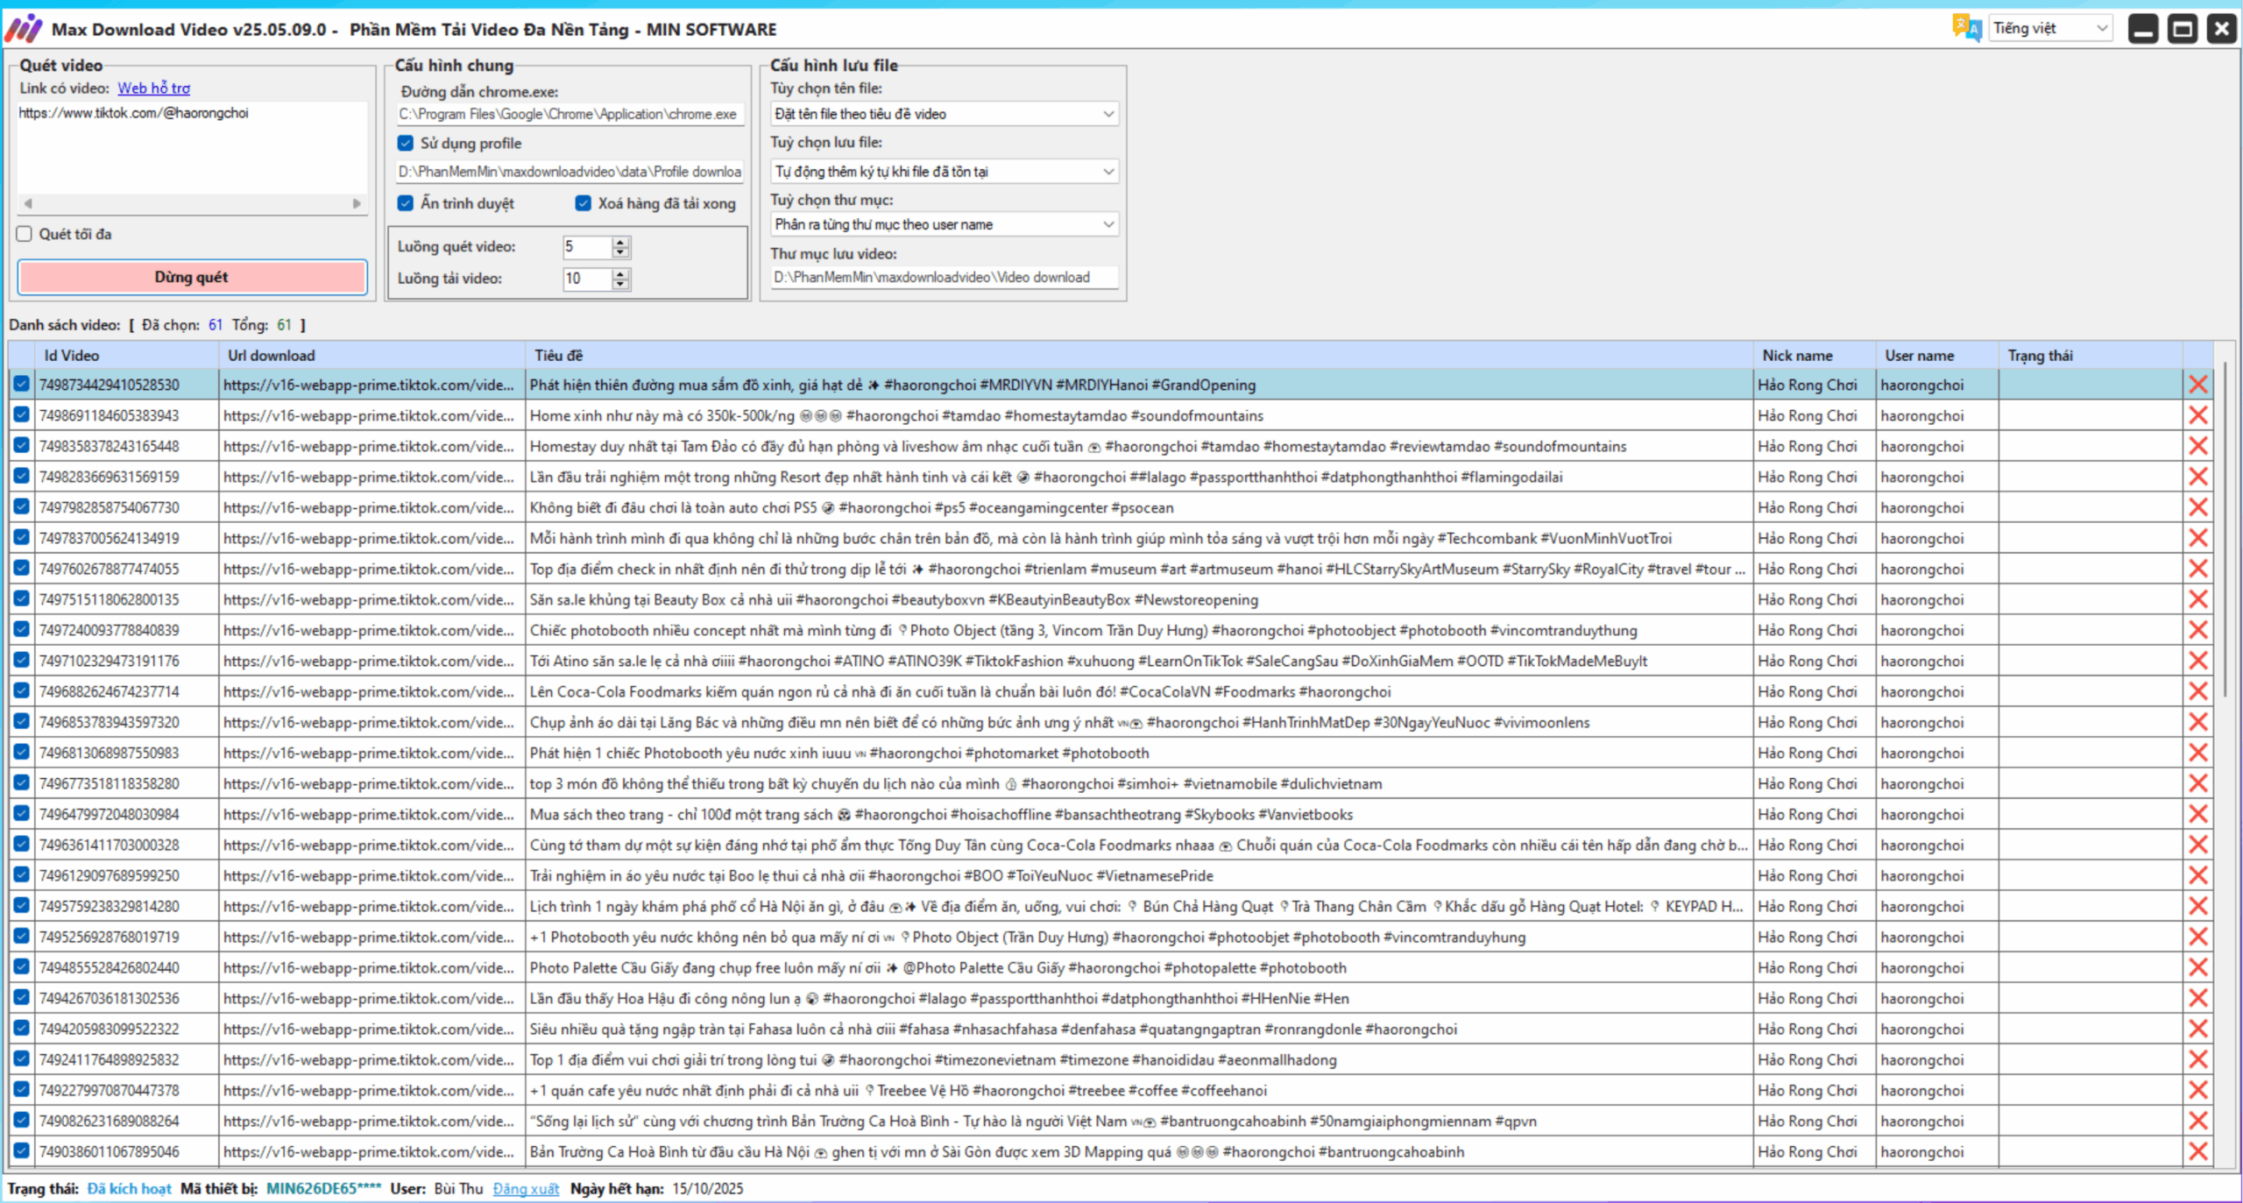Delete row 7496813068987550983 red X

click(2197, 753)
